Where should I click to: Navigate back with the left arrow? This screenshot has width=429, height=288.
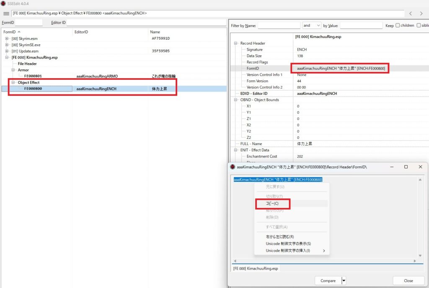[411, 14]
